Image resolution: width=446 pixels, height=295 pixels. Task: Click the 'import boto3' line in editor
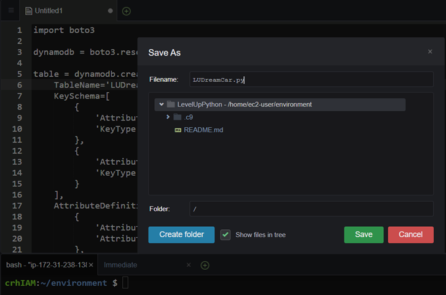click(64, 30)
